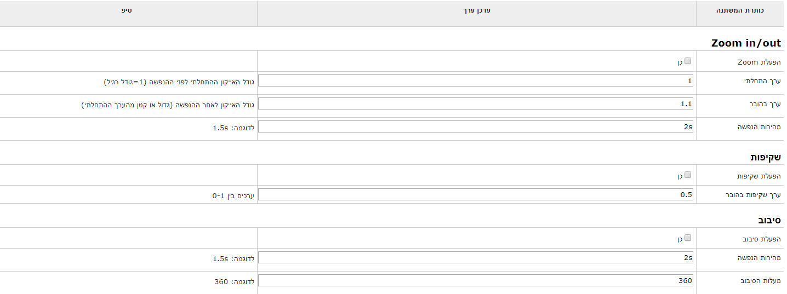Screen dimensions: 787x294
Task: Click the ערך בהובר input containing 1.1
Action: (x=476, y=103)
